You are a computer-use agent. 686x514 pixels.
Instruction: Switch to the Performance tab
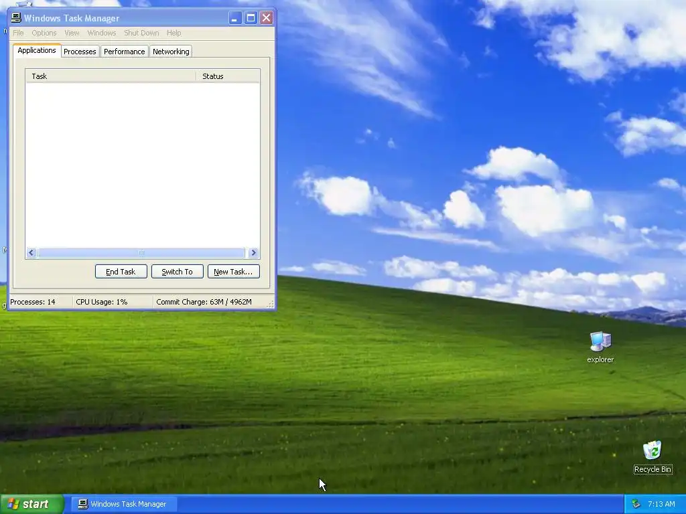(124, 52)
